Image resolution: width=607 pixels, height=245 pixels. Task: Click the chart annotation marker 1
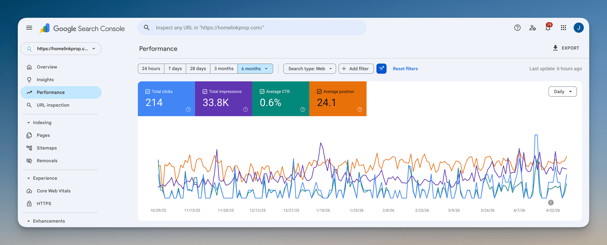click(x=551, y=203)
